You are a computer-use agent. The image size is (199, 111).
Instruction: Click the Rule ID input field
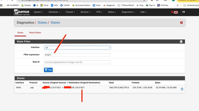(77, 62)
